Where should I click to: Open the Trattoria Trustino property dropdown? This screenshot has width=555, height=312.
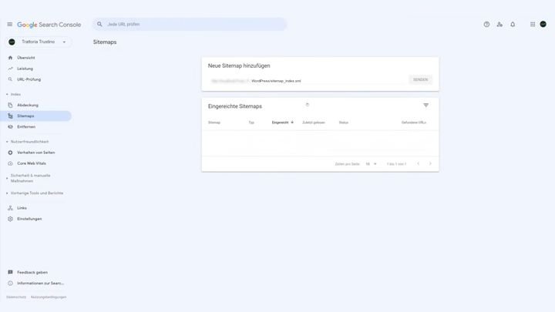coord(39,42)
